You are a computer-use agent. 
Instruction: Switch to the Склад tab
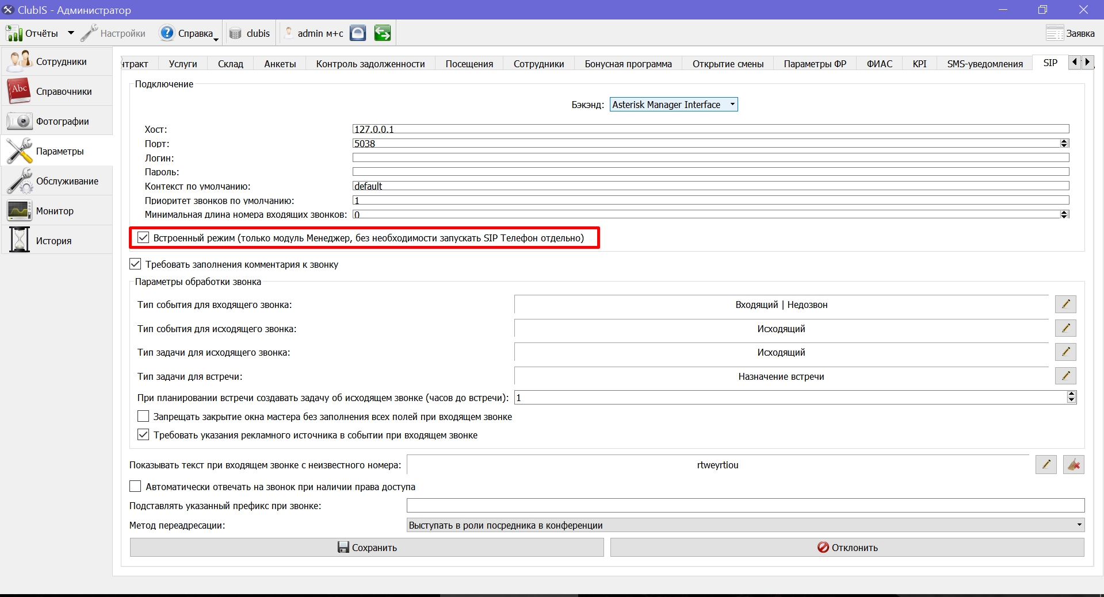pyautogui.click(x=231, y=64)
